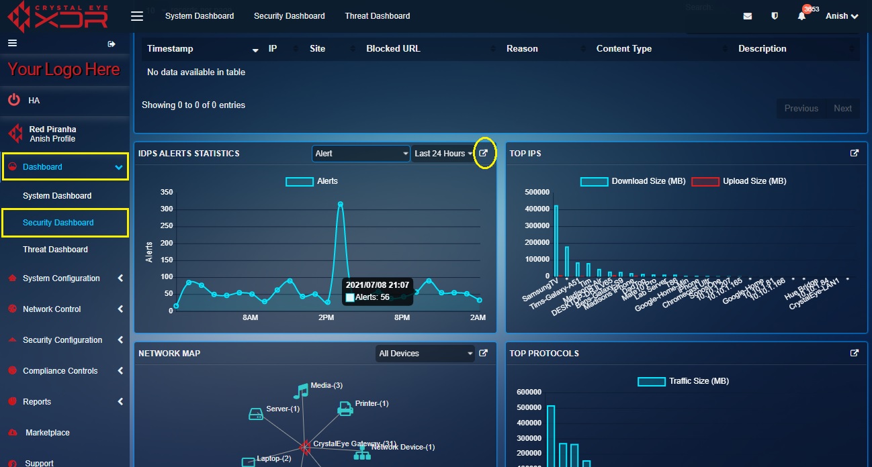
Task: Open Marketplace from the sidebar
Action: tap(48, 433)
